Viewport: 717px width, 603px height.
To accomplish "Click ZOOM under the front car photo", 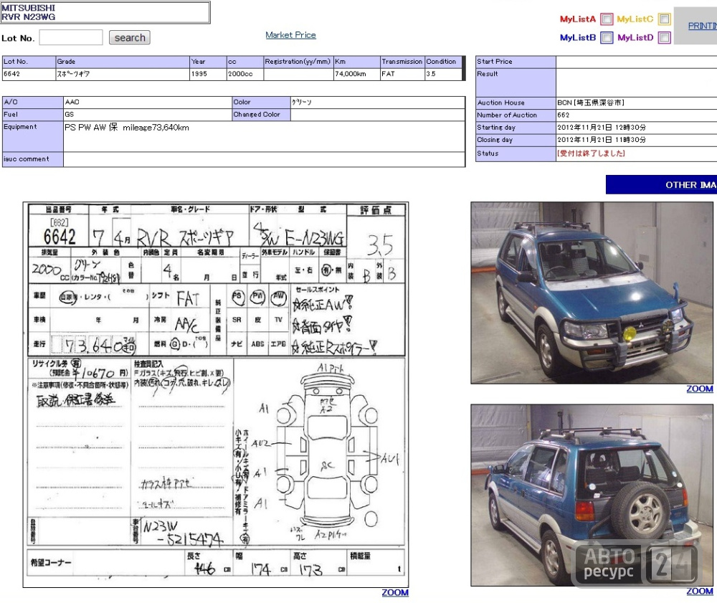I will point(700,389).
